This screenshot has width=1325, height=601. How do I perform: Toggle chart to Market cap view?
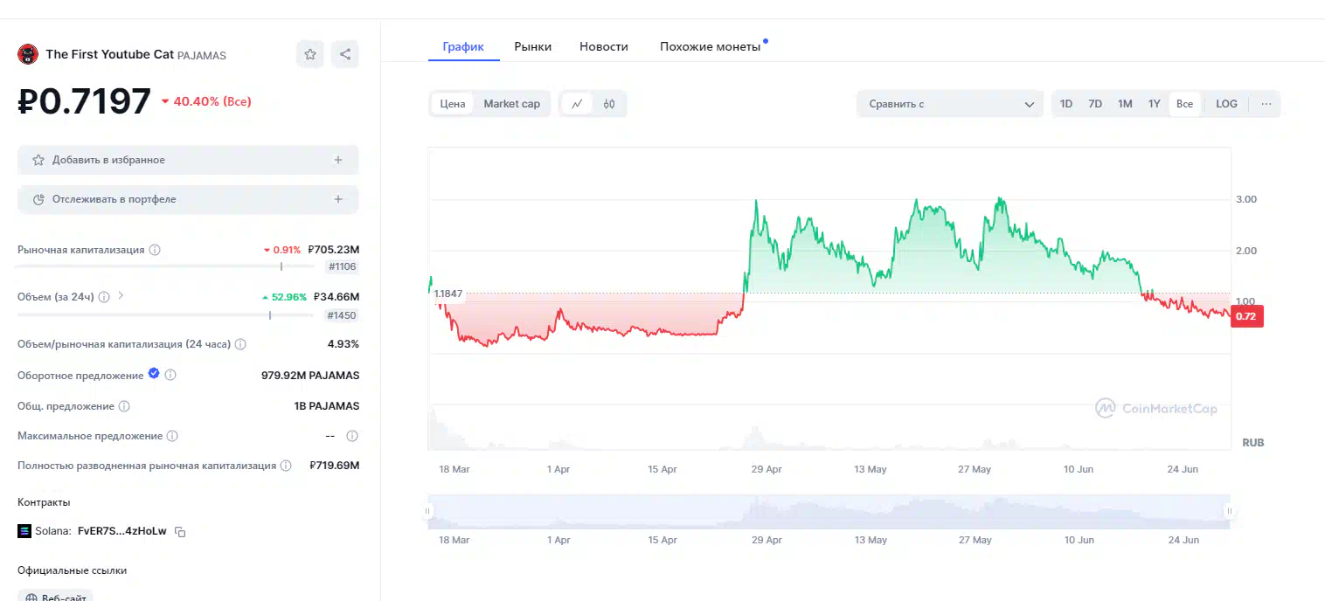[x=511, y=104]
